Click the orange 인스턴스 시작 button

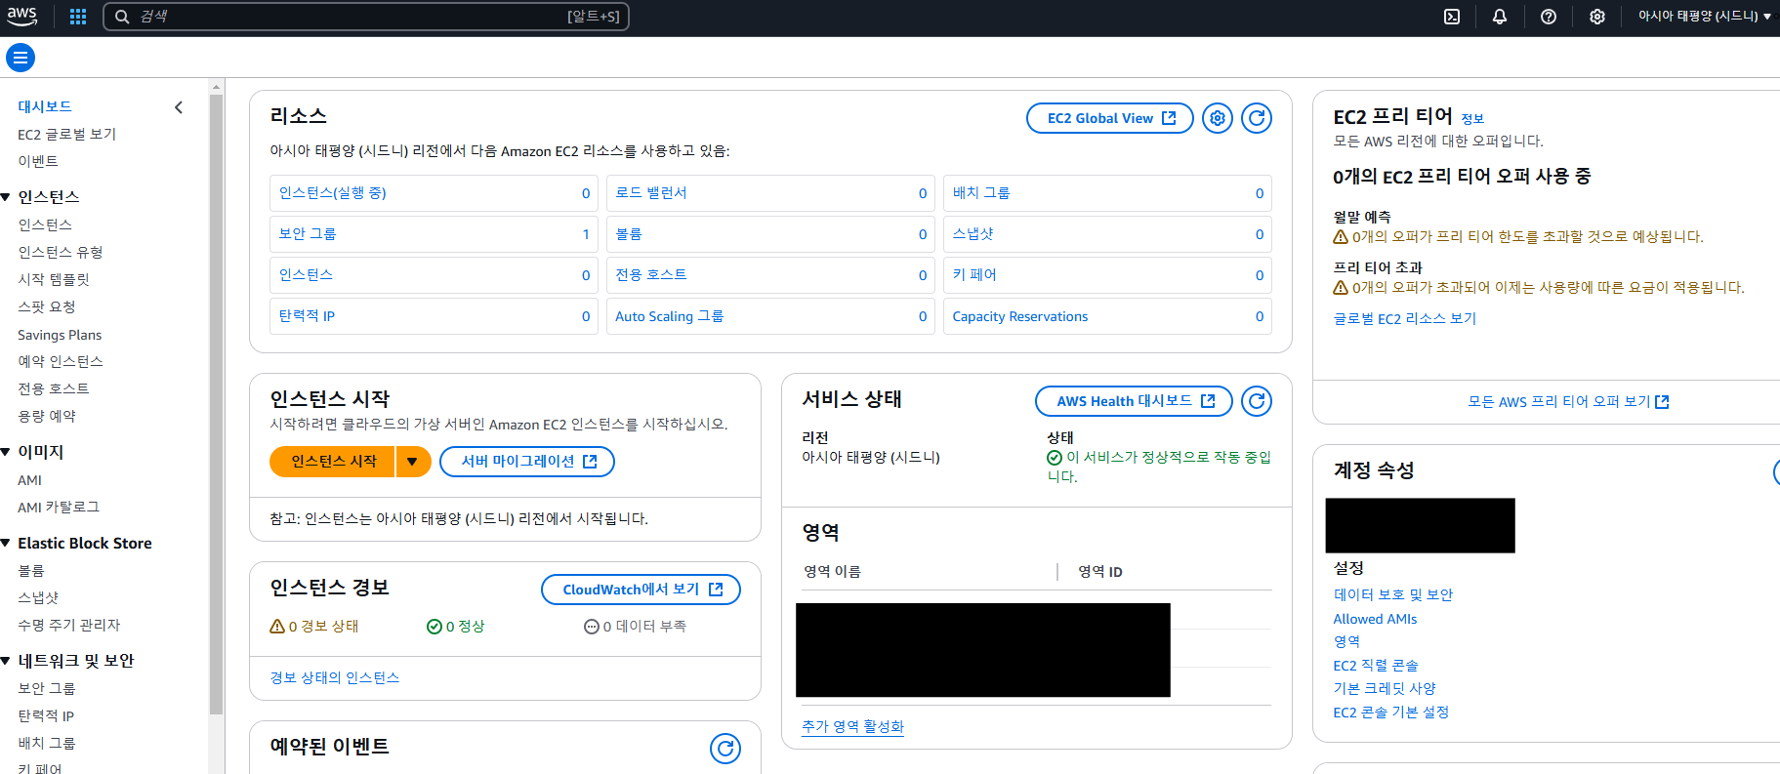pos(333,462)
